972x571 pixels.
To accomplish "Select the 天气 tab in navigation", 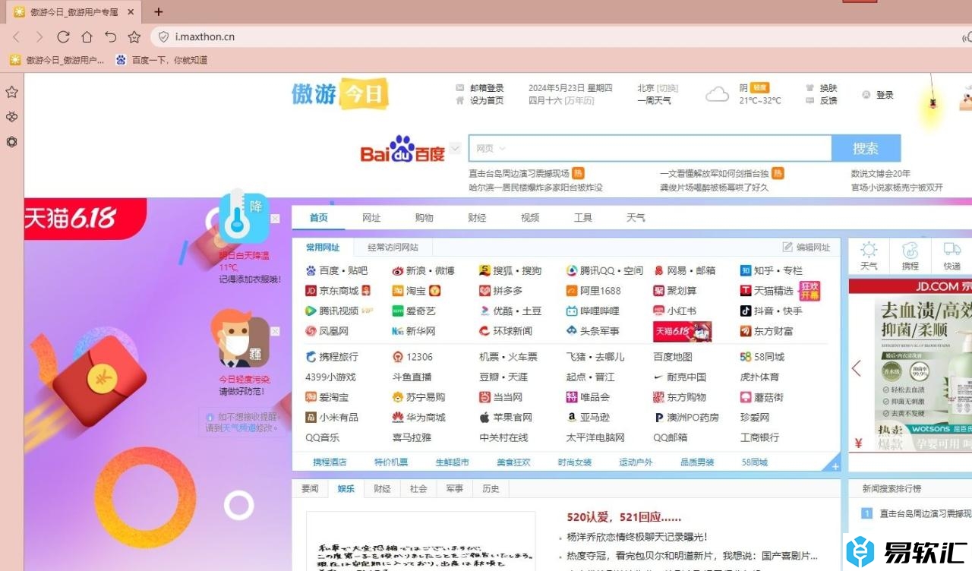I will (x=636, y=217).
